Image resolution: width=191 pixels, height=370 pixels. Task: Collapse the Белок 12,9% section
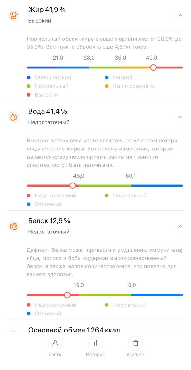click(180, 226)
